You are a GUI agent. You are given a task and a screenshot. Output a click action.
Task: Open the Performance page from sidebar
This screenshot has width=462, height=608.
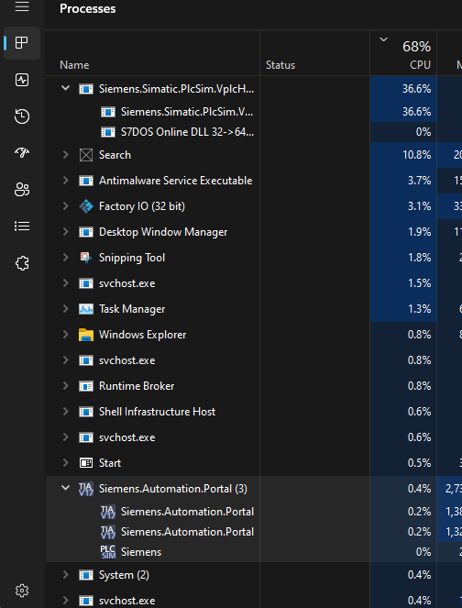(x=22, y=80)
